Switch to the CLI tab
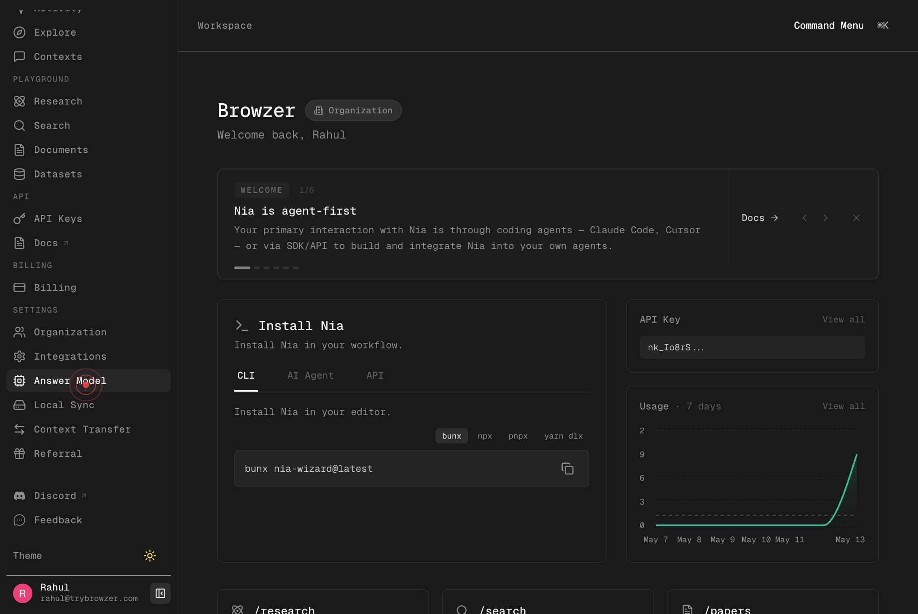Viewport: 918px width, 614px height. coord(246,375)
